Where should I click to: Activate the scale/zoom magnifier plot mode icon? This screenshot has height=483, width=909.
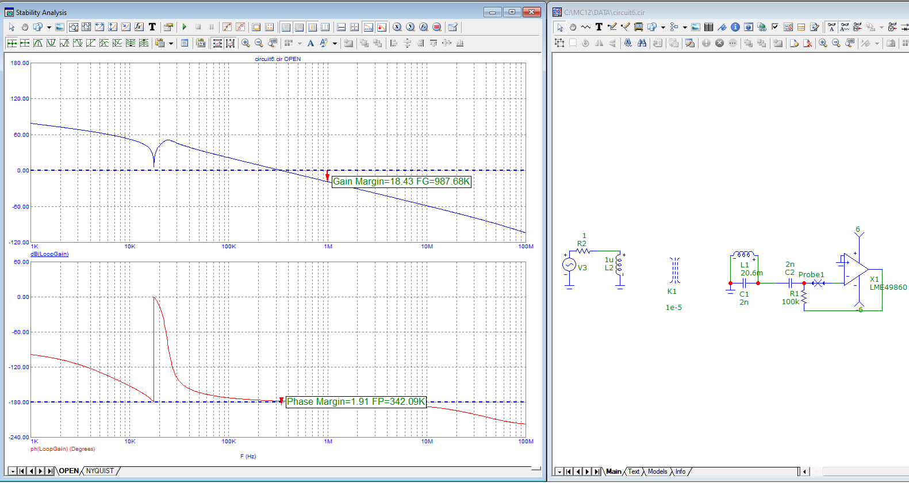point(73,27)
